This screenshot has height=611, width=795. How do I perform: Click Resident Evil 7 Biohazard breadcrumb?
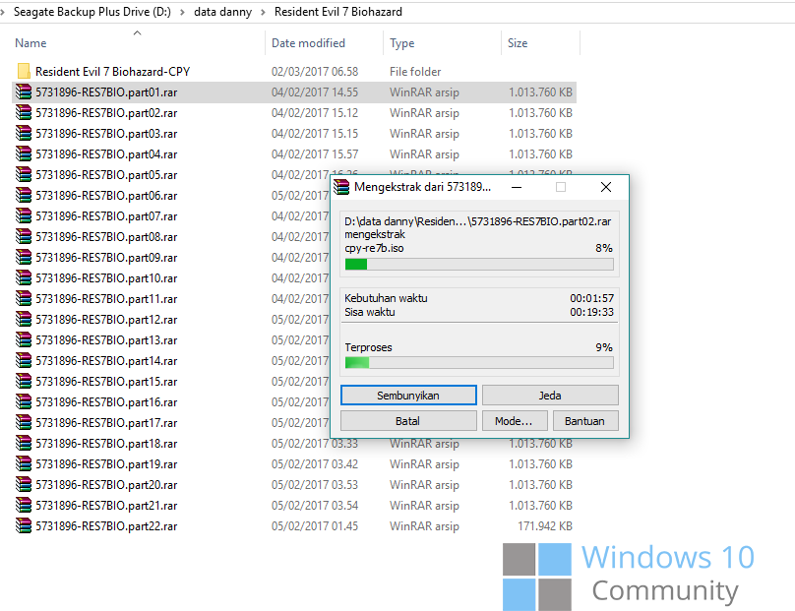[338, 12]
